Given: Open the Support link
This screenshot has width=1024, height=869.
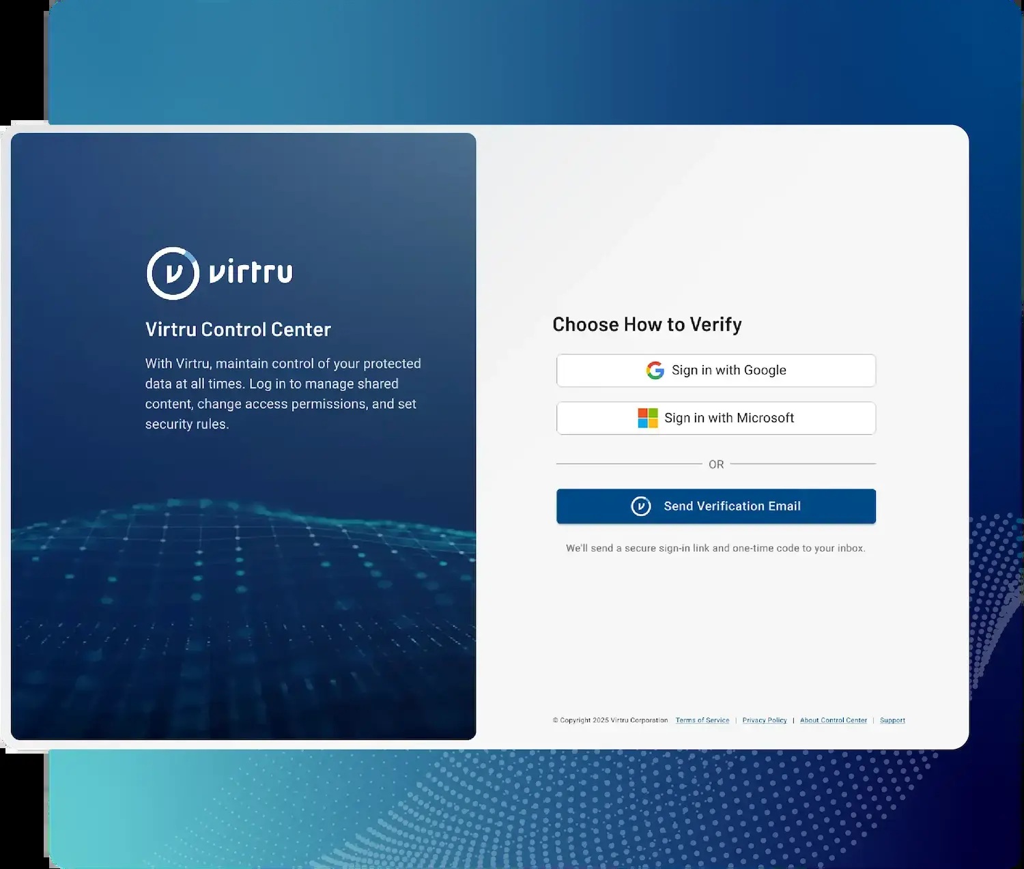Looking at the screenshot, I should pos(892,720).
